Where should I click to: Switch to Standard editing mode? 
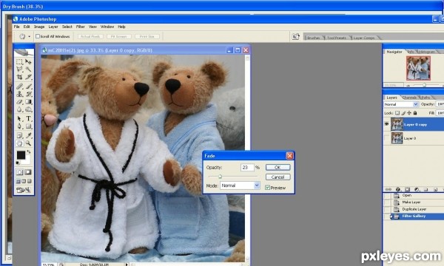[19, 172]
